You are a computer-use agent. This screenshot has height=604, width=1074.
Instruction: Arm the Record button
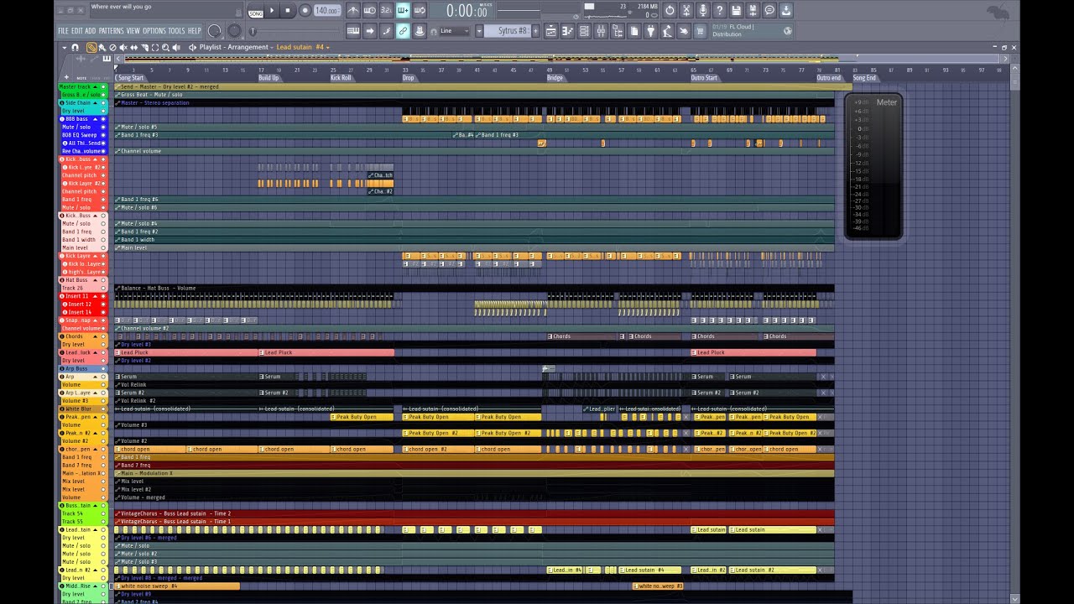[305, 10]
